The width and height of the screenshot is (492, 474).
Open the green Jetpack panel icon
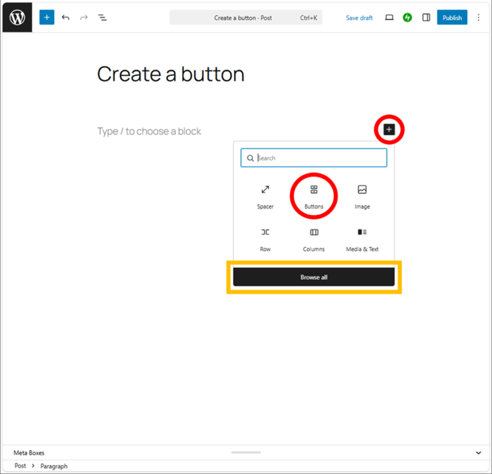[407, 17]
